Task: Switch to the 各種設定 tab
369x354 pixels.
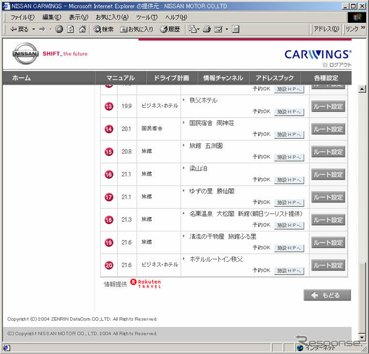Action: tap(326, 78)
